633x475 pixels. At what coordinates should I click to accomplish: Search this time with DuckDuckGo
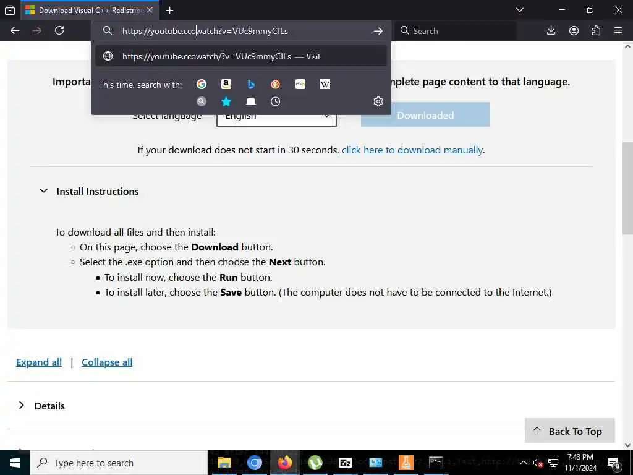pos(275,84)
